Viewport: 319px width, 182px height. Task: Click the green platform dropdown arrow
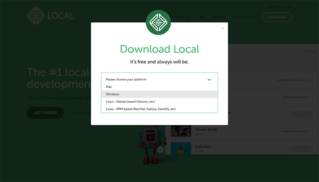[x=209, y=80]
